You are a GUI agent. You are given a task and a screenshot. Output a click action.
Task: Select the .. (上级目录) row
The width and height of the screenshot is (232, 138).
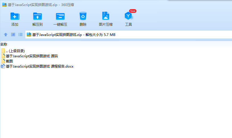pos(15,51)
